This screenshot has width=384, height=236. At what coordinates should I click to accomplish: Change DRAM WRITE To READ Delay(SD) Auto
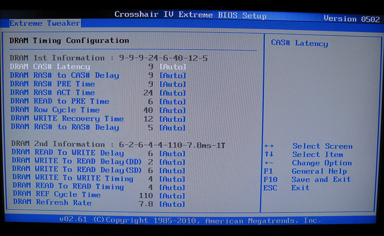pos(172,171)
